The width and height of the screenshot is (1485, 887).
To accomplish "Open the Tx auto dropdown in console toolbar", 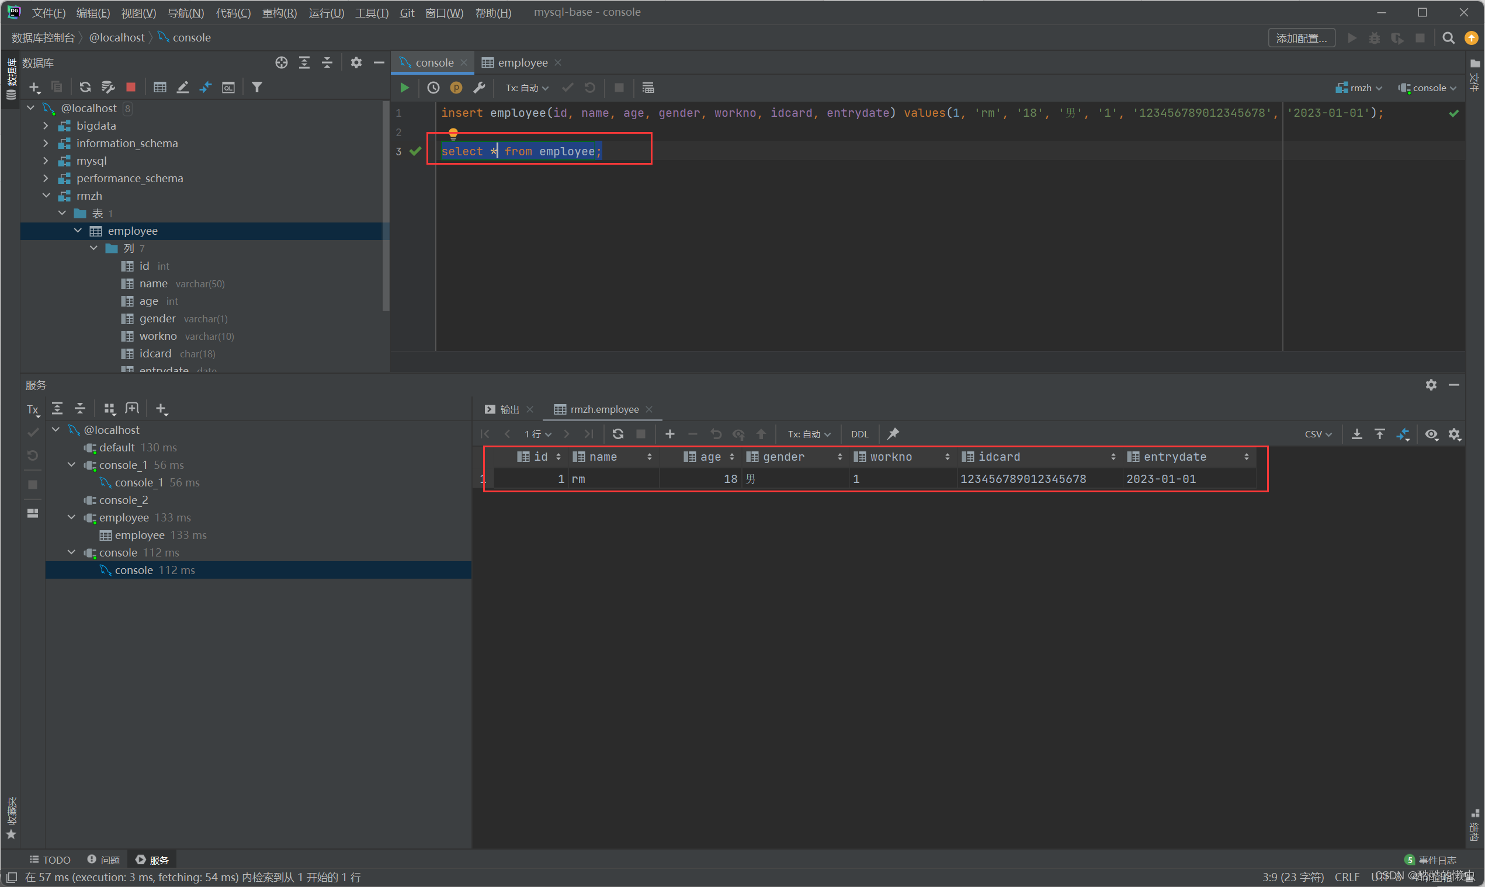I will [x=526, y=88].
